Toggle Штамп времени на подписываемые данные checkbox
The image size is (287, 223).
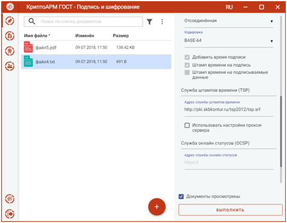click(187, 72)
